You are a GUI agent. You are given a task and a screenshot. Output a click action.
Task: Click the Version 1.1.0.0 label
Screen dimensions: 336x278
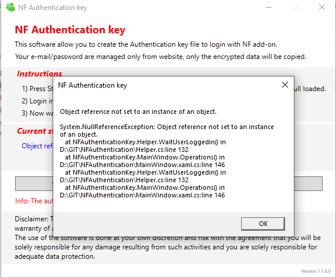pos(316,271)
